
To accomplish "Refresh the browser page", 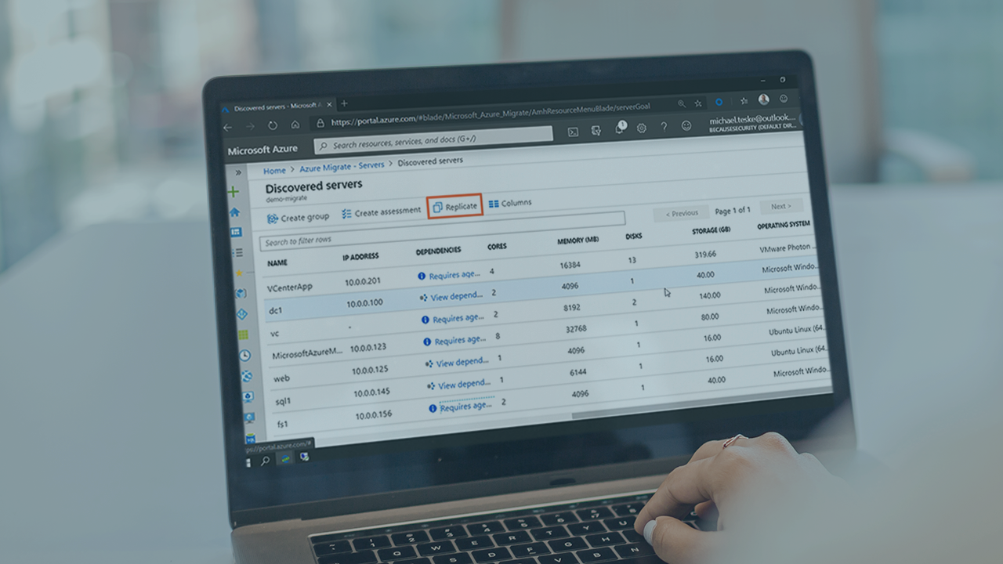I will point(272,125).
